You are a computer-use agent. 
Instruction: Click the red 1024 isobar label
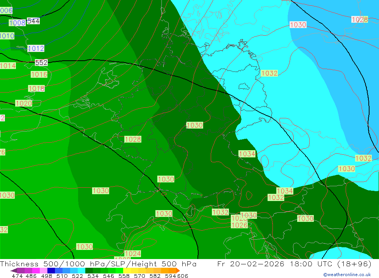(x=132, y=254)
